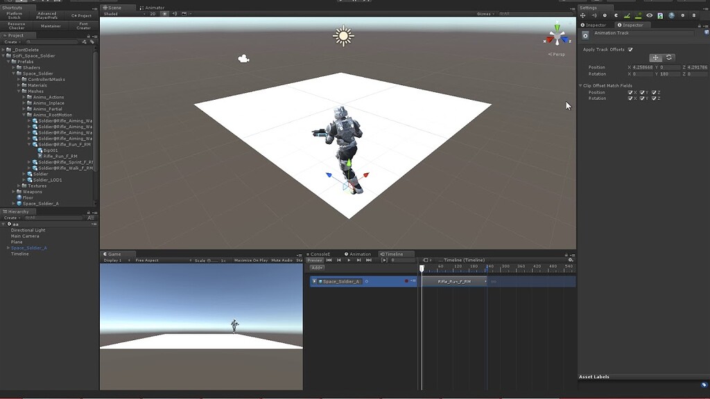Toggle scene audio in the Scene view toolbar
Screen dimensions: 710x399
[x=175, y=12]
